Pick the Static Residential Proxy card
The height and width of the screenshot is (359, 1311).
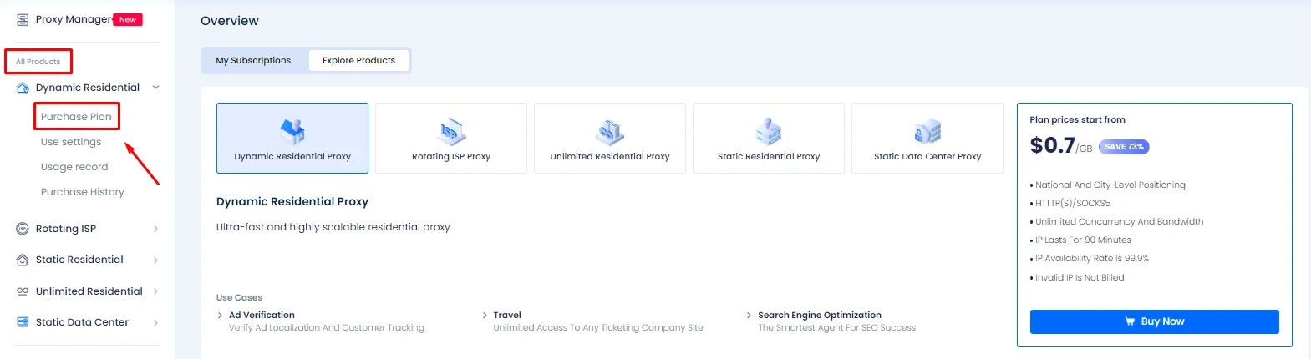[x=768, y=139]
